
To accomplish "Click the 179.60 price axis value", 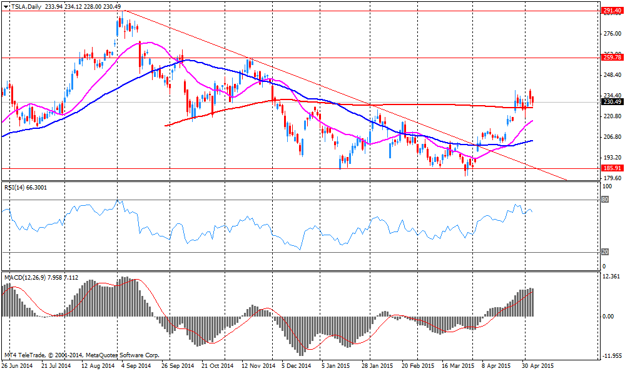I will [x=612, y=178].
